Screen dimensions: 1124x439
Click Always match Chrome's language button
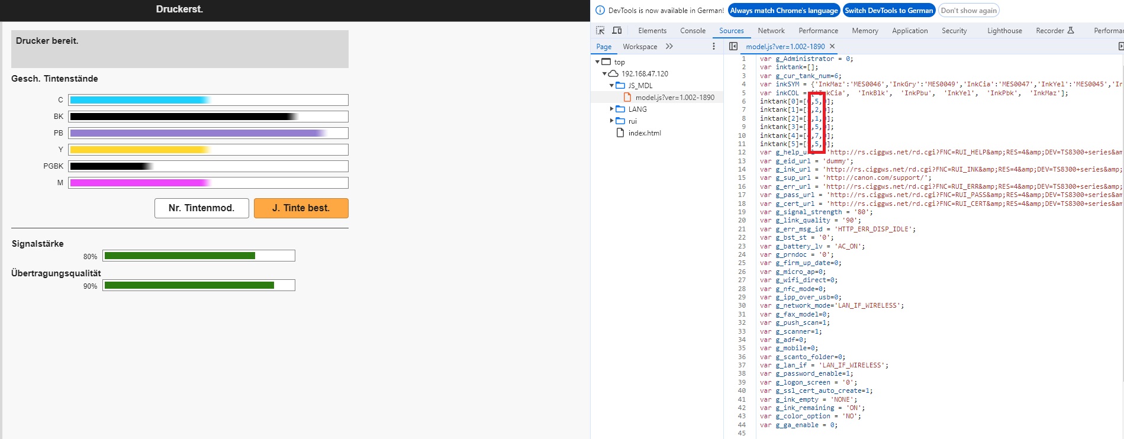784,10
